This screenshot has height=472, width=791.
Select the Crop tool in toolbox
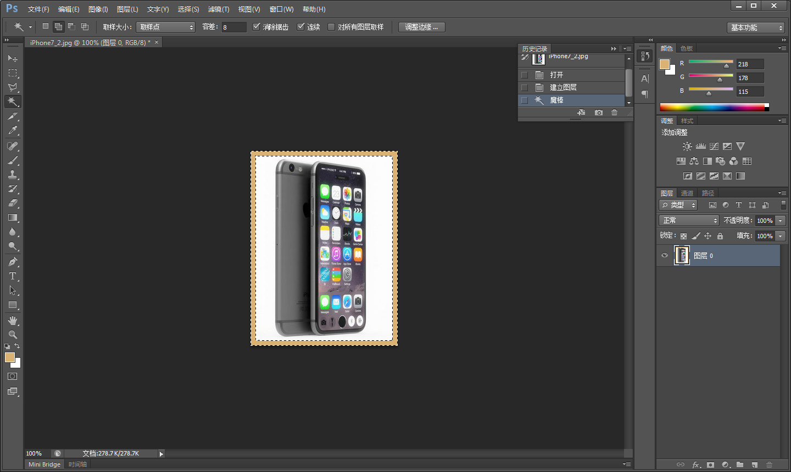pos(13,116)
